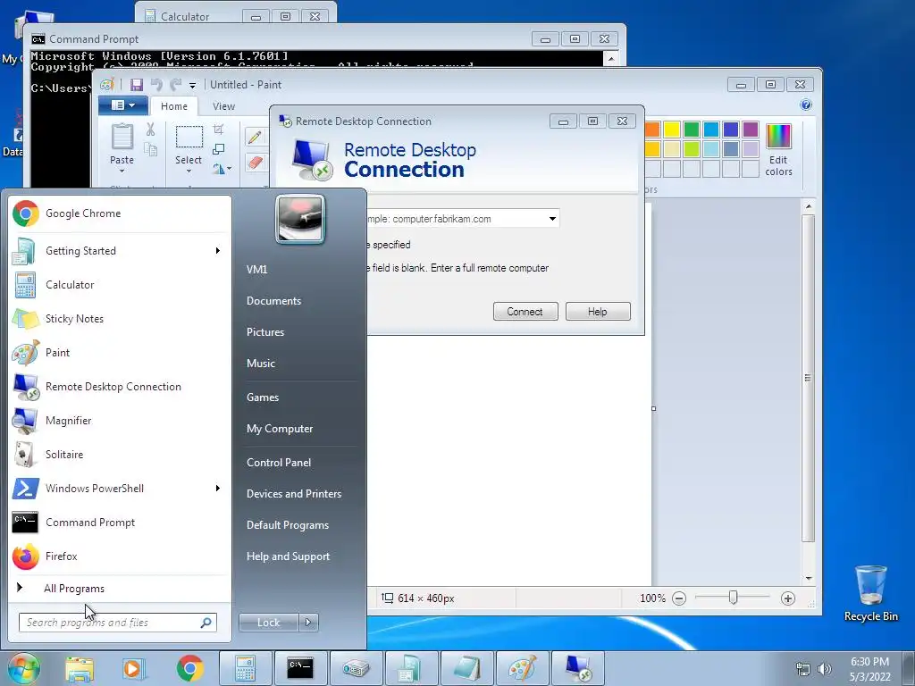
Task: Expand Getting Started submenu arrow
Action: (x=218, y=251)
